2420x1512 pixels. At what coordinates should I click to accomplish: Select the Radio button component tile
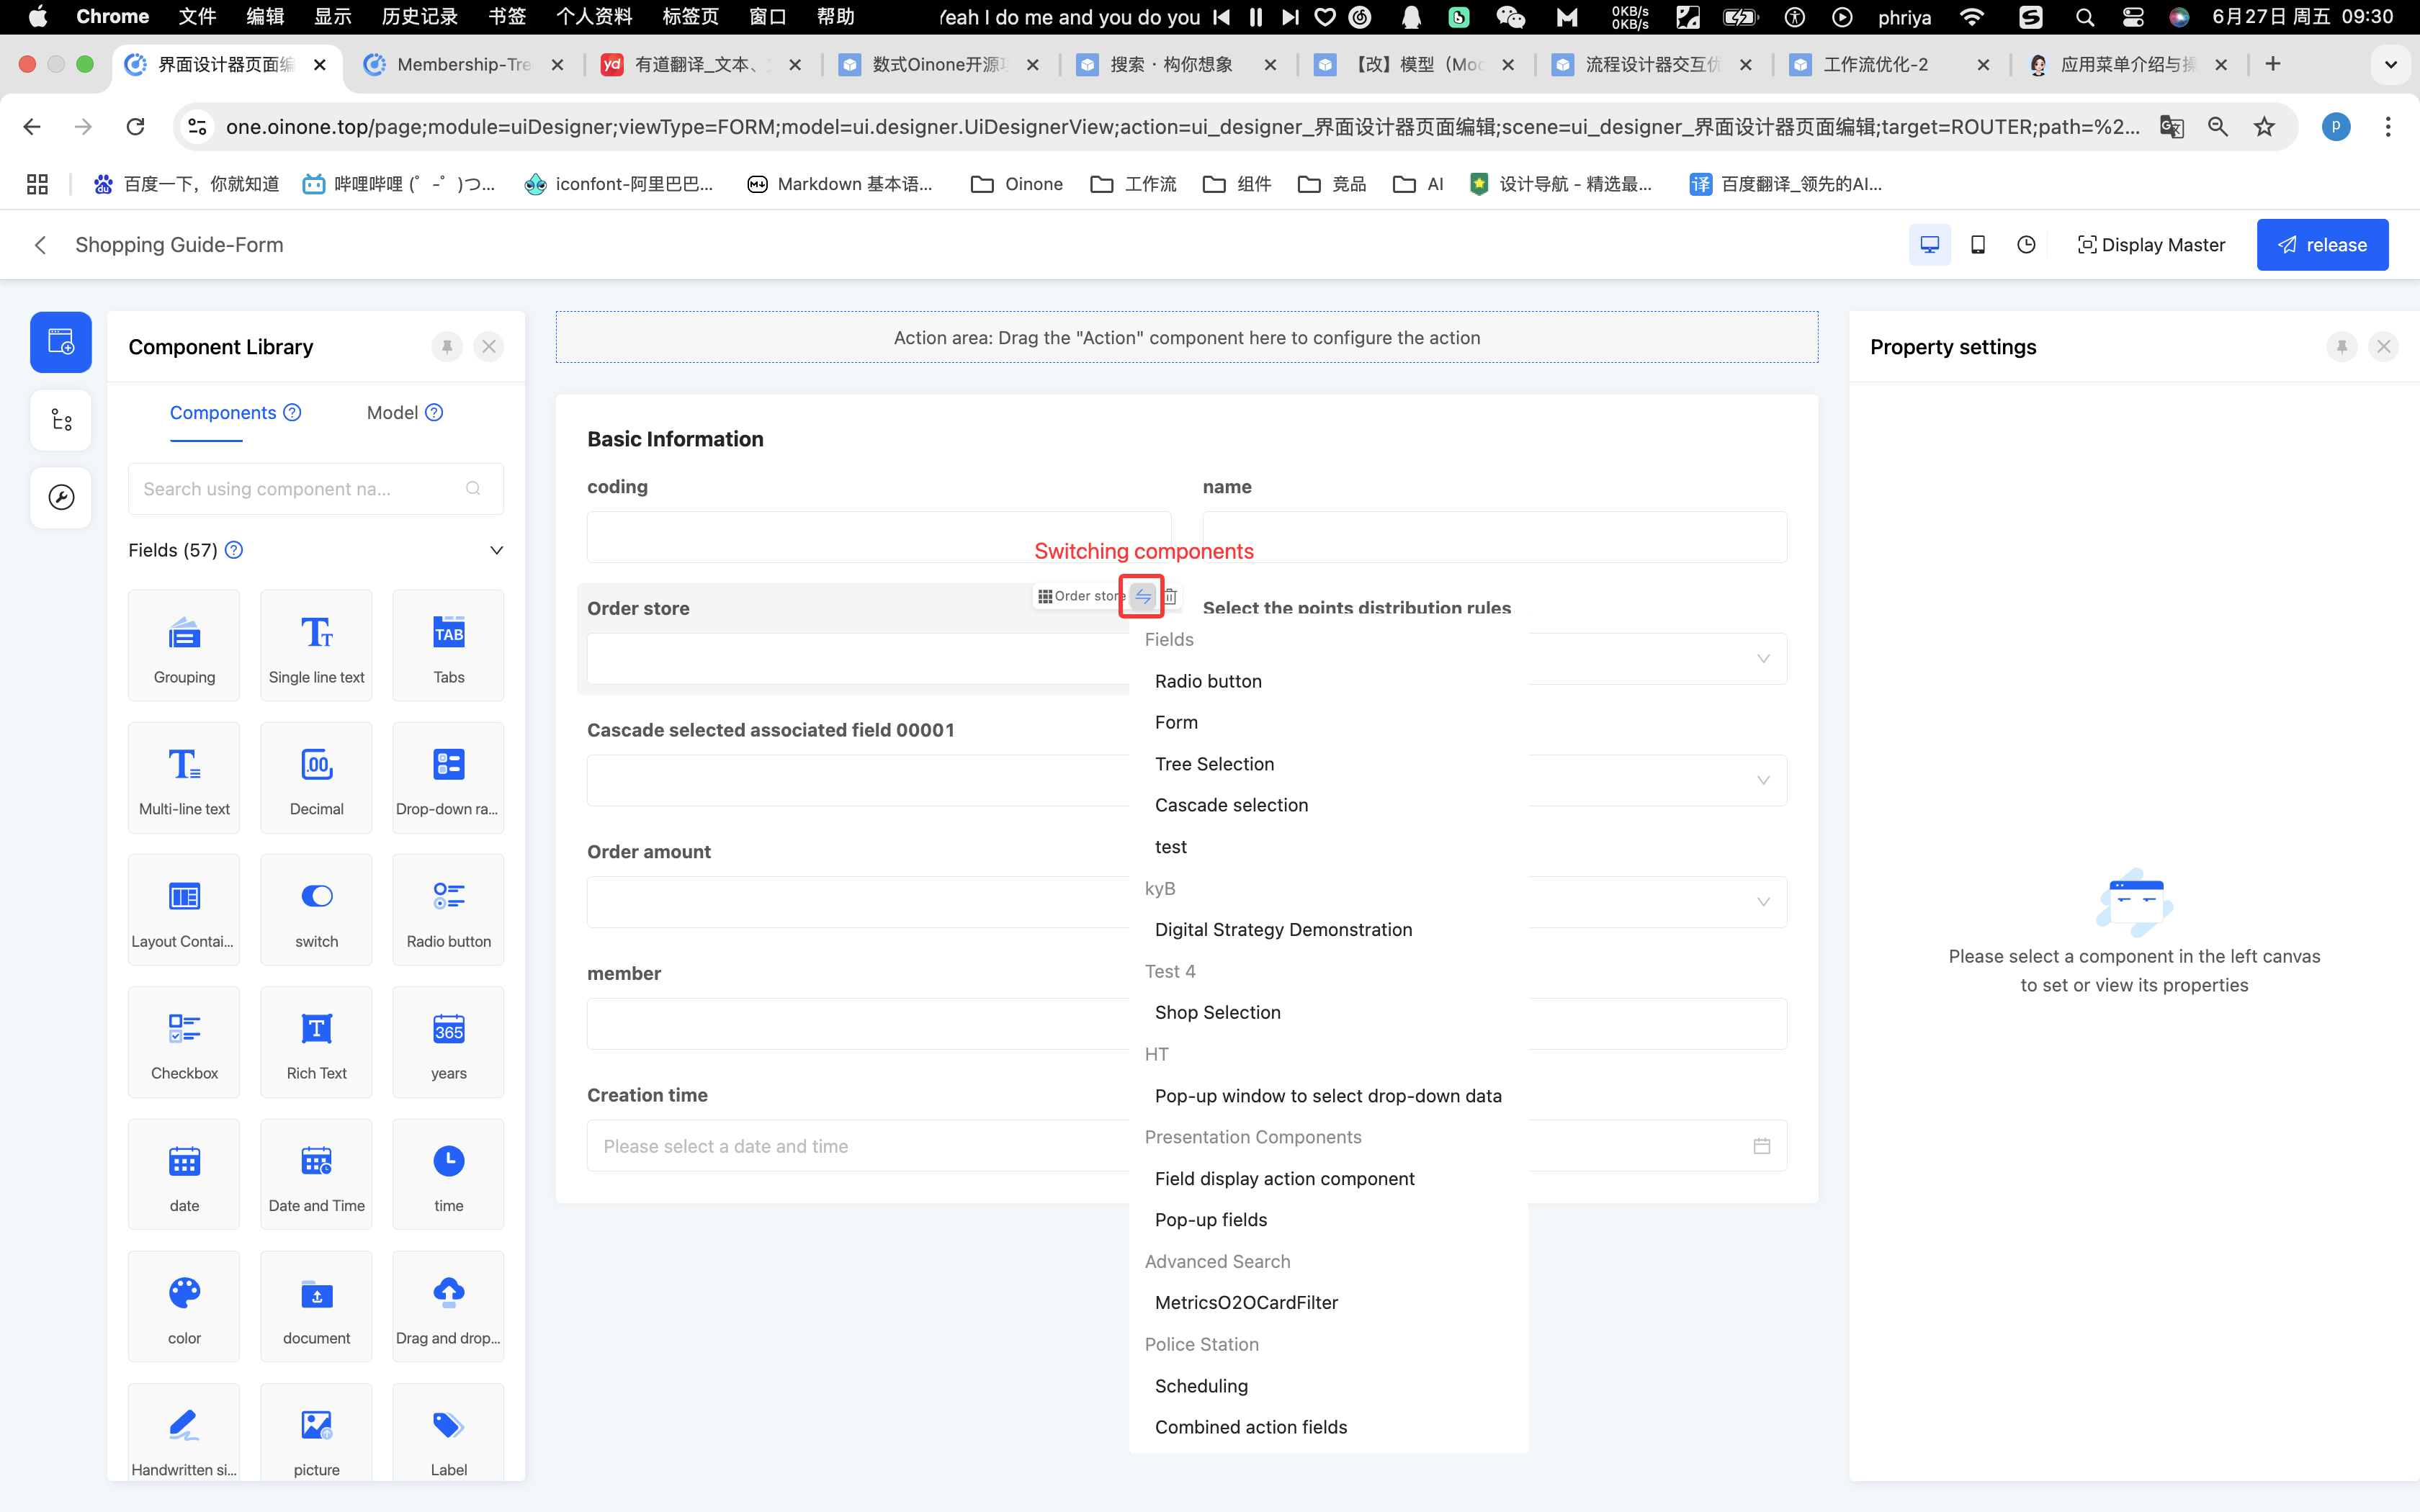448,910
